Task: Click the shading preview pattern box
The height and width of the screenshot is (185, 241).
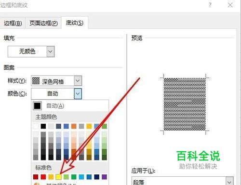Action: click(185, 104)
